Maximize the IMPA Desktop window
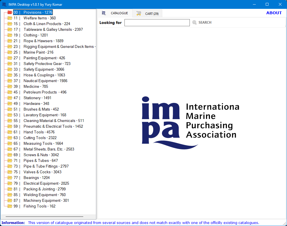Viewport: 287px width, 226px height. (267, 4)
